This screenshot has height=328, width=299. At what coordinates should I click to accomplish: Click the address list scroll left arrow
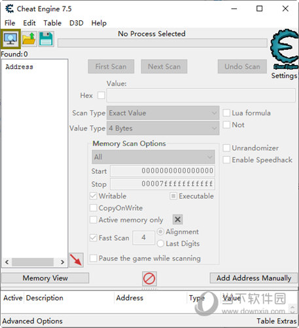pos(7,262)
